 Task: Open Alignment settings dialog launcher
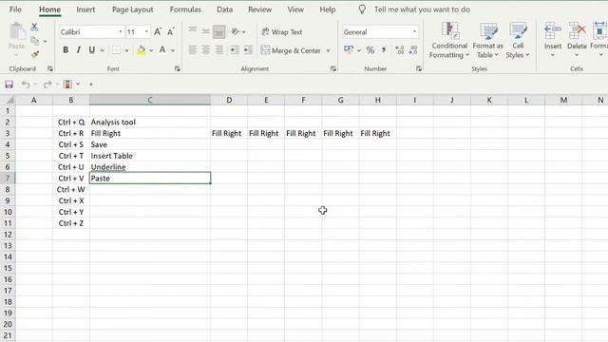point(333,68)
